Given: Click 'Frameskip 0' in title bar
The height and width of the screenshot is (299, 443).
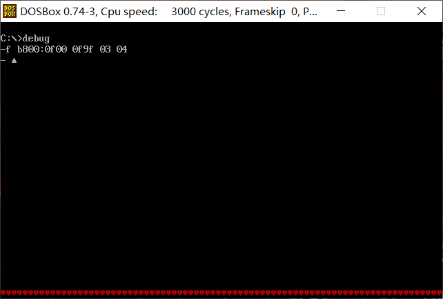Looking at the screenshot, I should pos(266,12).
